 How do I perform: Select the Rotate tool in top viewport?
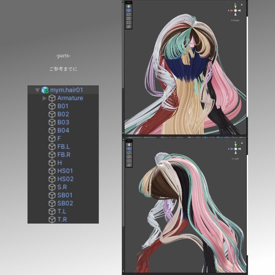(129, 15)
